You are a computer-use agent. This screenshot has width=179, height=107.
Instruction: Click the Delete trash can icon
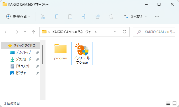pyautogui.click(x=111, y=17)
